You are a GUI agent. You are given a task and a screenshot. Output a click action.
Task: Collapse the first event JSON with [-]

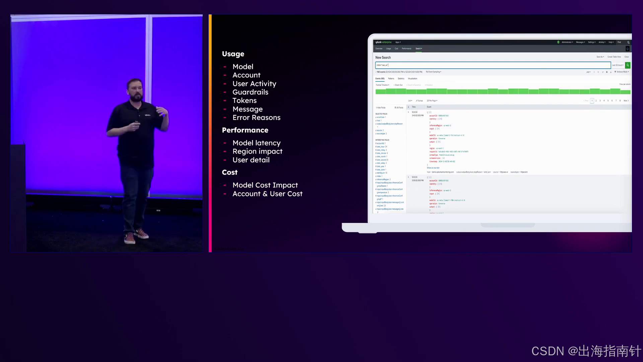(x=430, y=113)
